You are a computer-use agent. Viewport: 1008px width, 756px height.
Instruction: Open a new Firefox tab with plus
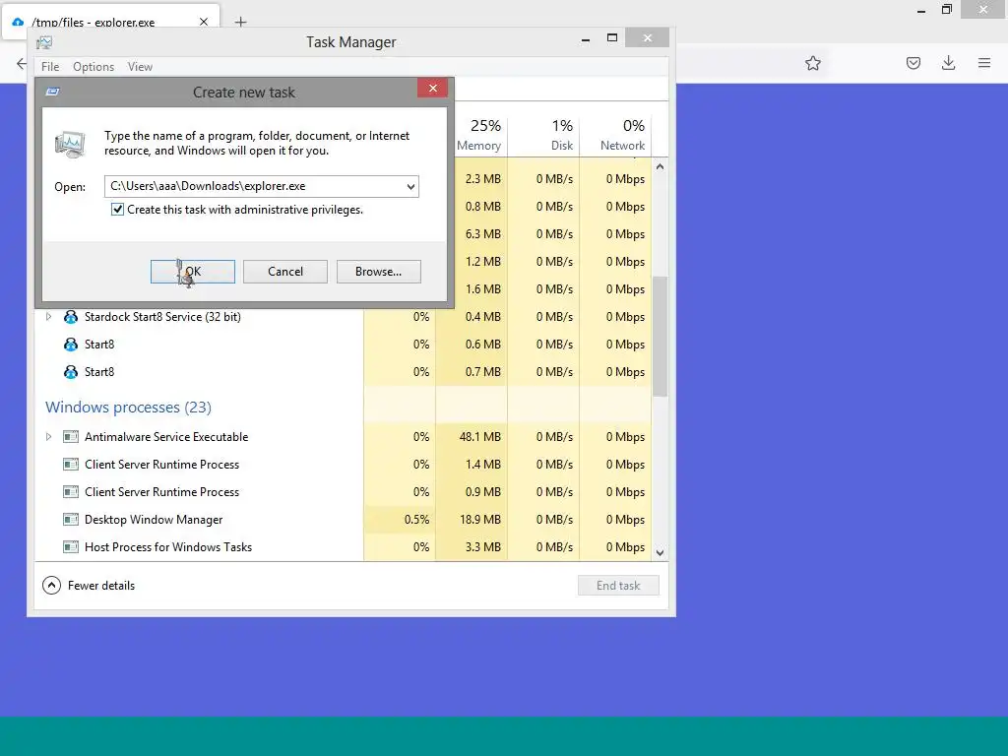(240, 23)
